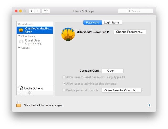Viewport: 168px width, 129px height.
Task: Remove user with the minus button
Action: 24,93
